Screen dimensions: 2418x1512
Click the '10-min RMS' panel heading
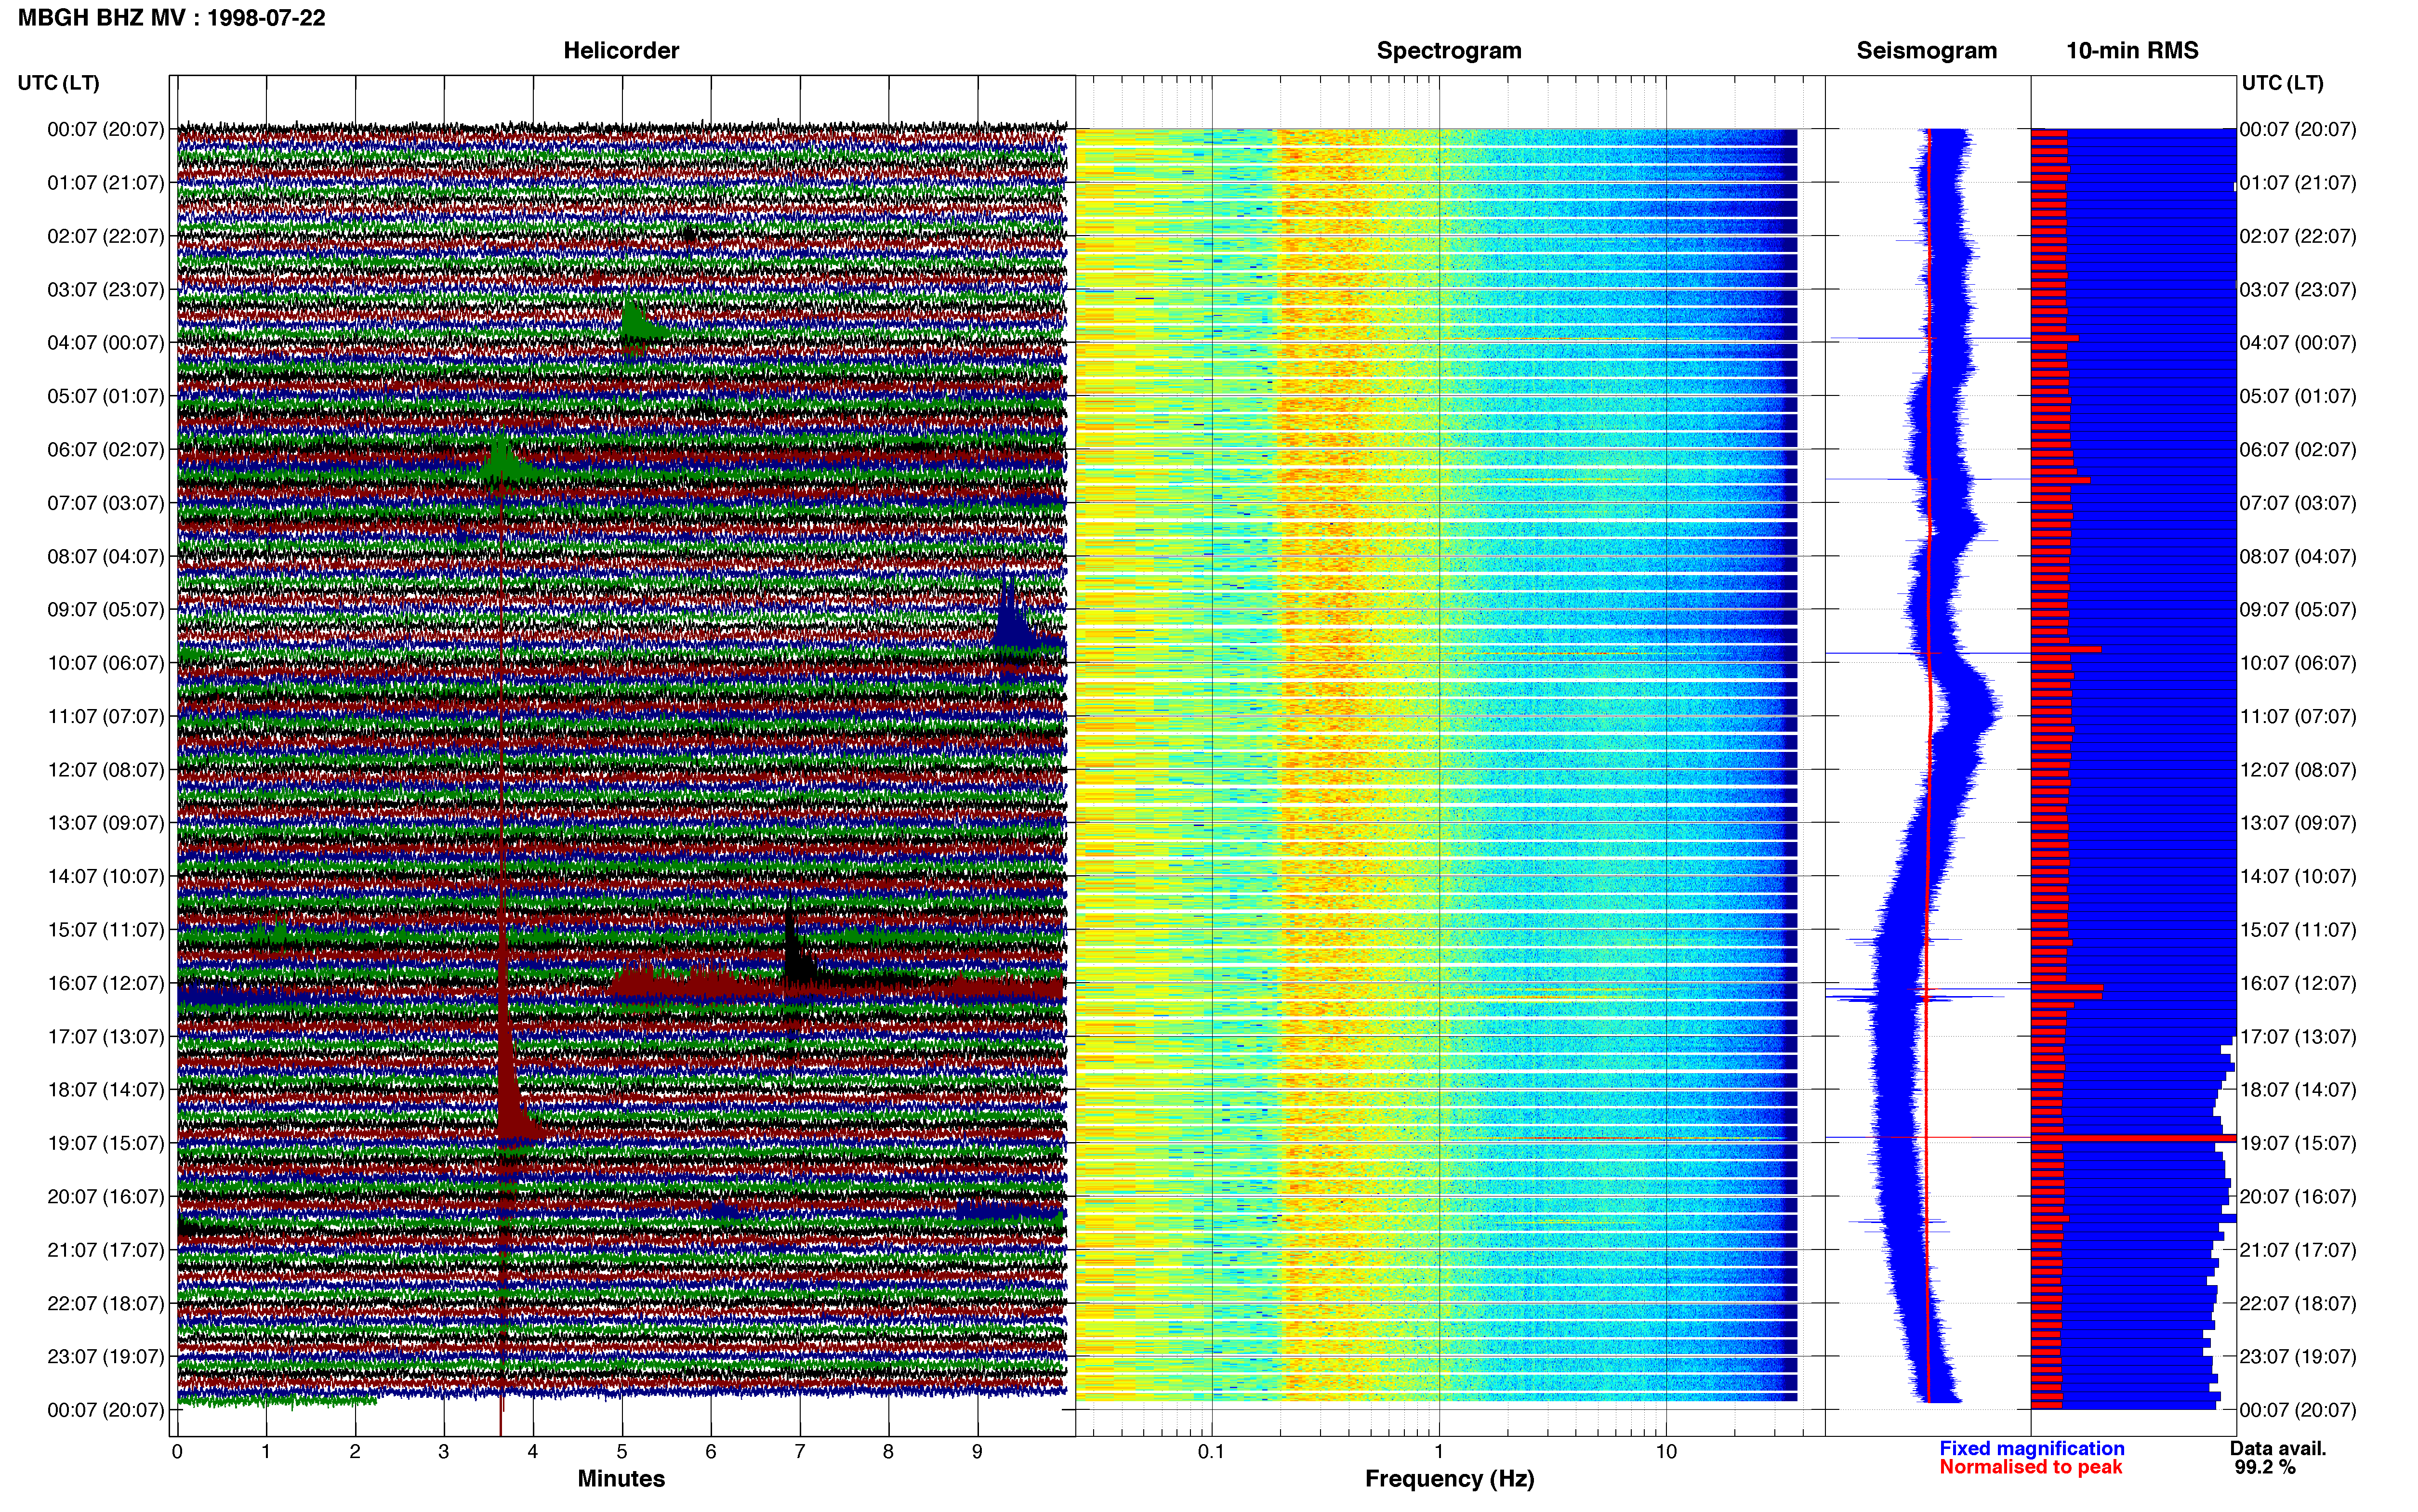(2132, 50)
